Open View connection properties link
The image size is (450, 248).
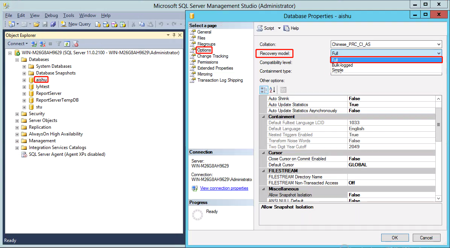(224, 188)
